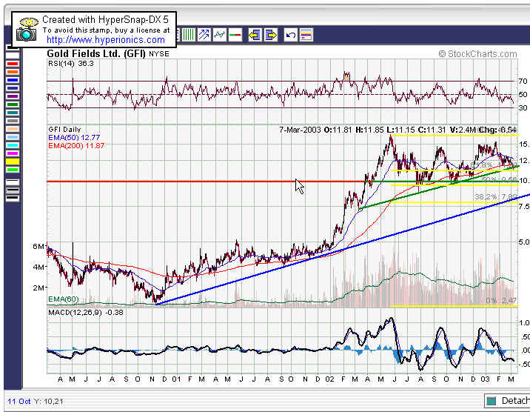Click the EMA(60) volume label
Image resolution: width=530 pixels, height=412 pixels.
point(63,299)
